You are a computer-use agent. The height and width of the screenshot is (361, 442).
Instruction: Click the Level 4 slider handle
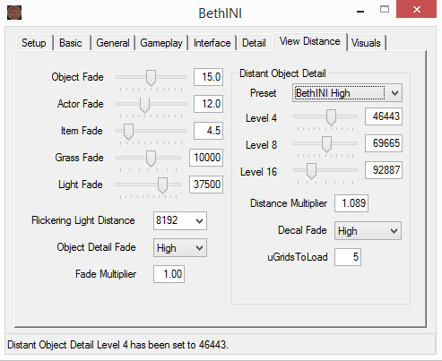coord(331,117)
